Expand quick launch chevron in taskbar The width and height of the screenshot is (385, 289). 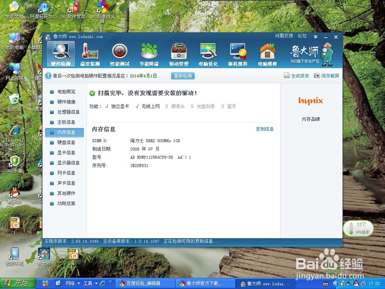[x=110, y=281]
